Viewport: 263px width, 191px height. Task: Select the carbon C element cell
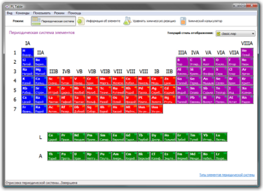195,62
